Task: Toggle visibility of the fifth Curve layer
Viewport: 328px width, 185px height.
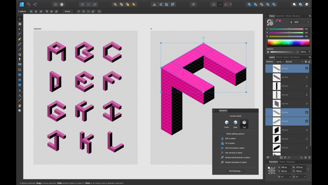Action: [307, 103]
